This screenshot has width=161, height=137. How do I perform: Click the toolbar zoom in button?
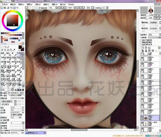point(62,8)
